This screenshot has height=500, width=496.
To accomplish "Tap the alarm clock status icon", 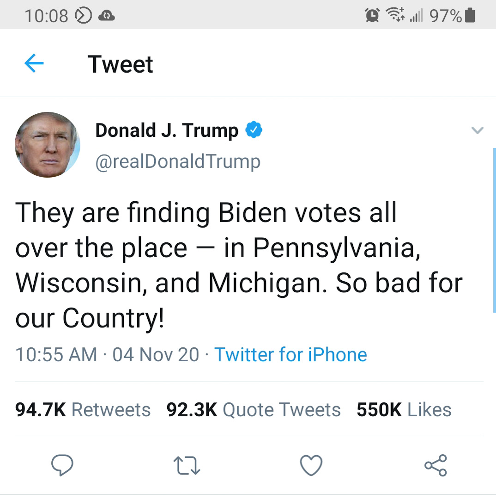I will [372, 15].
